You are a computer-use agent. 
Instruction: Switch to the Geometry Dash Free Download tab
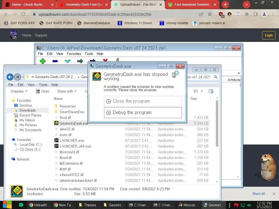tap(84, 5)
